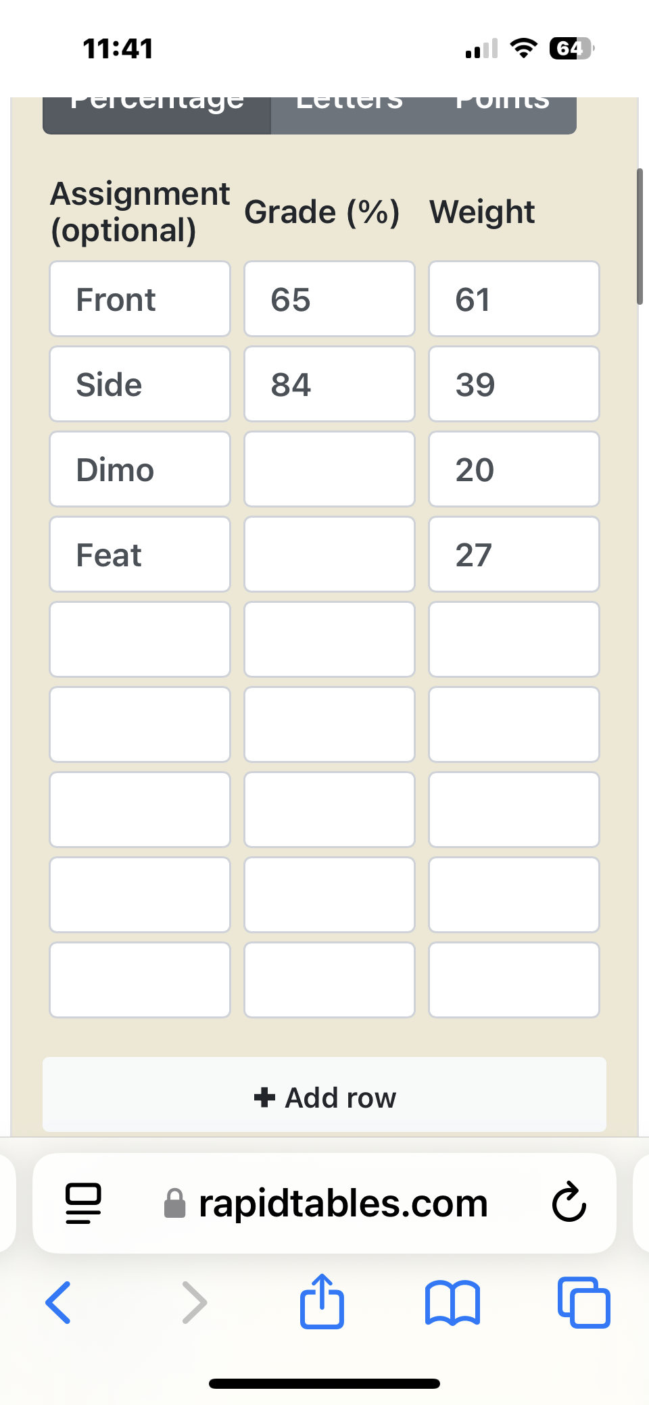Select the empty grade field for Feat
Image resolution: width=649 pixels, height=1405 pixels.
coord(329,554)
